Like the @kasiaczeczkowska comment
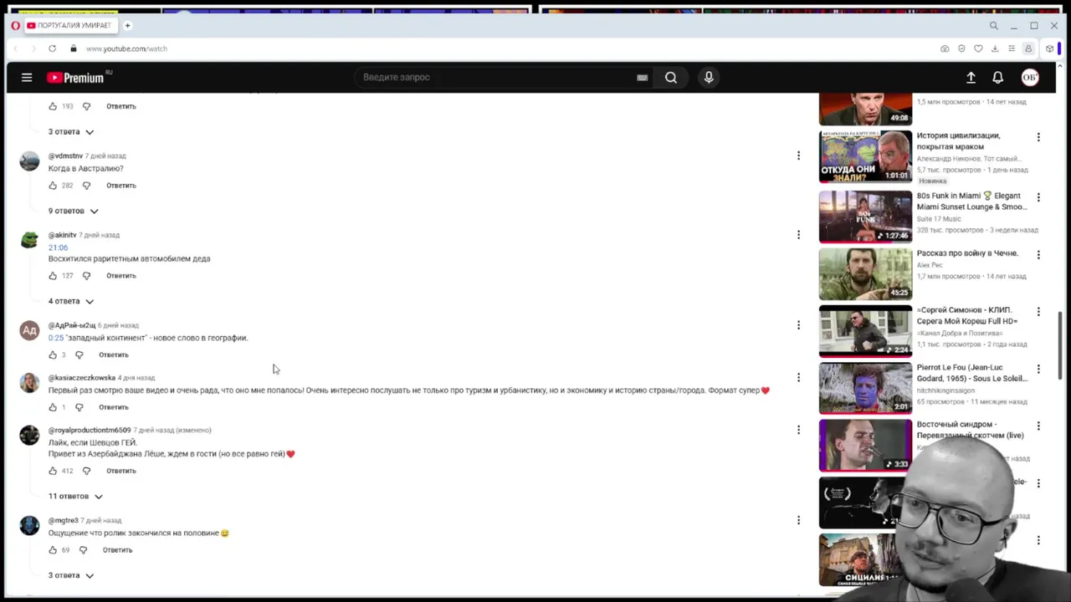Viewport: 1071px width, 602px height. (53, 407)
